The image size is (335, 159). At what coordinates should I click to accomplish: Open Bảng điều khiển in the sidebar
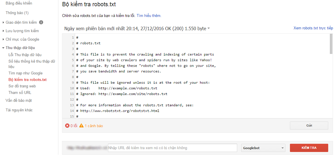(19, 3)
